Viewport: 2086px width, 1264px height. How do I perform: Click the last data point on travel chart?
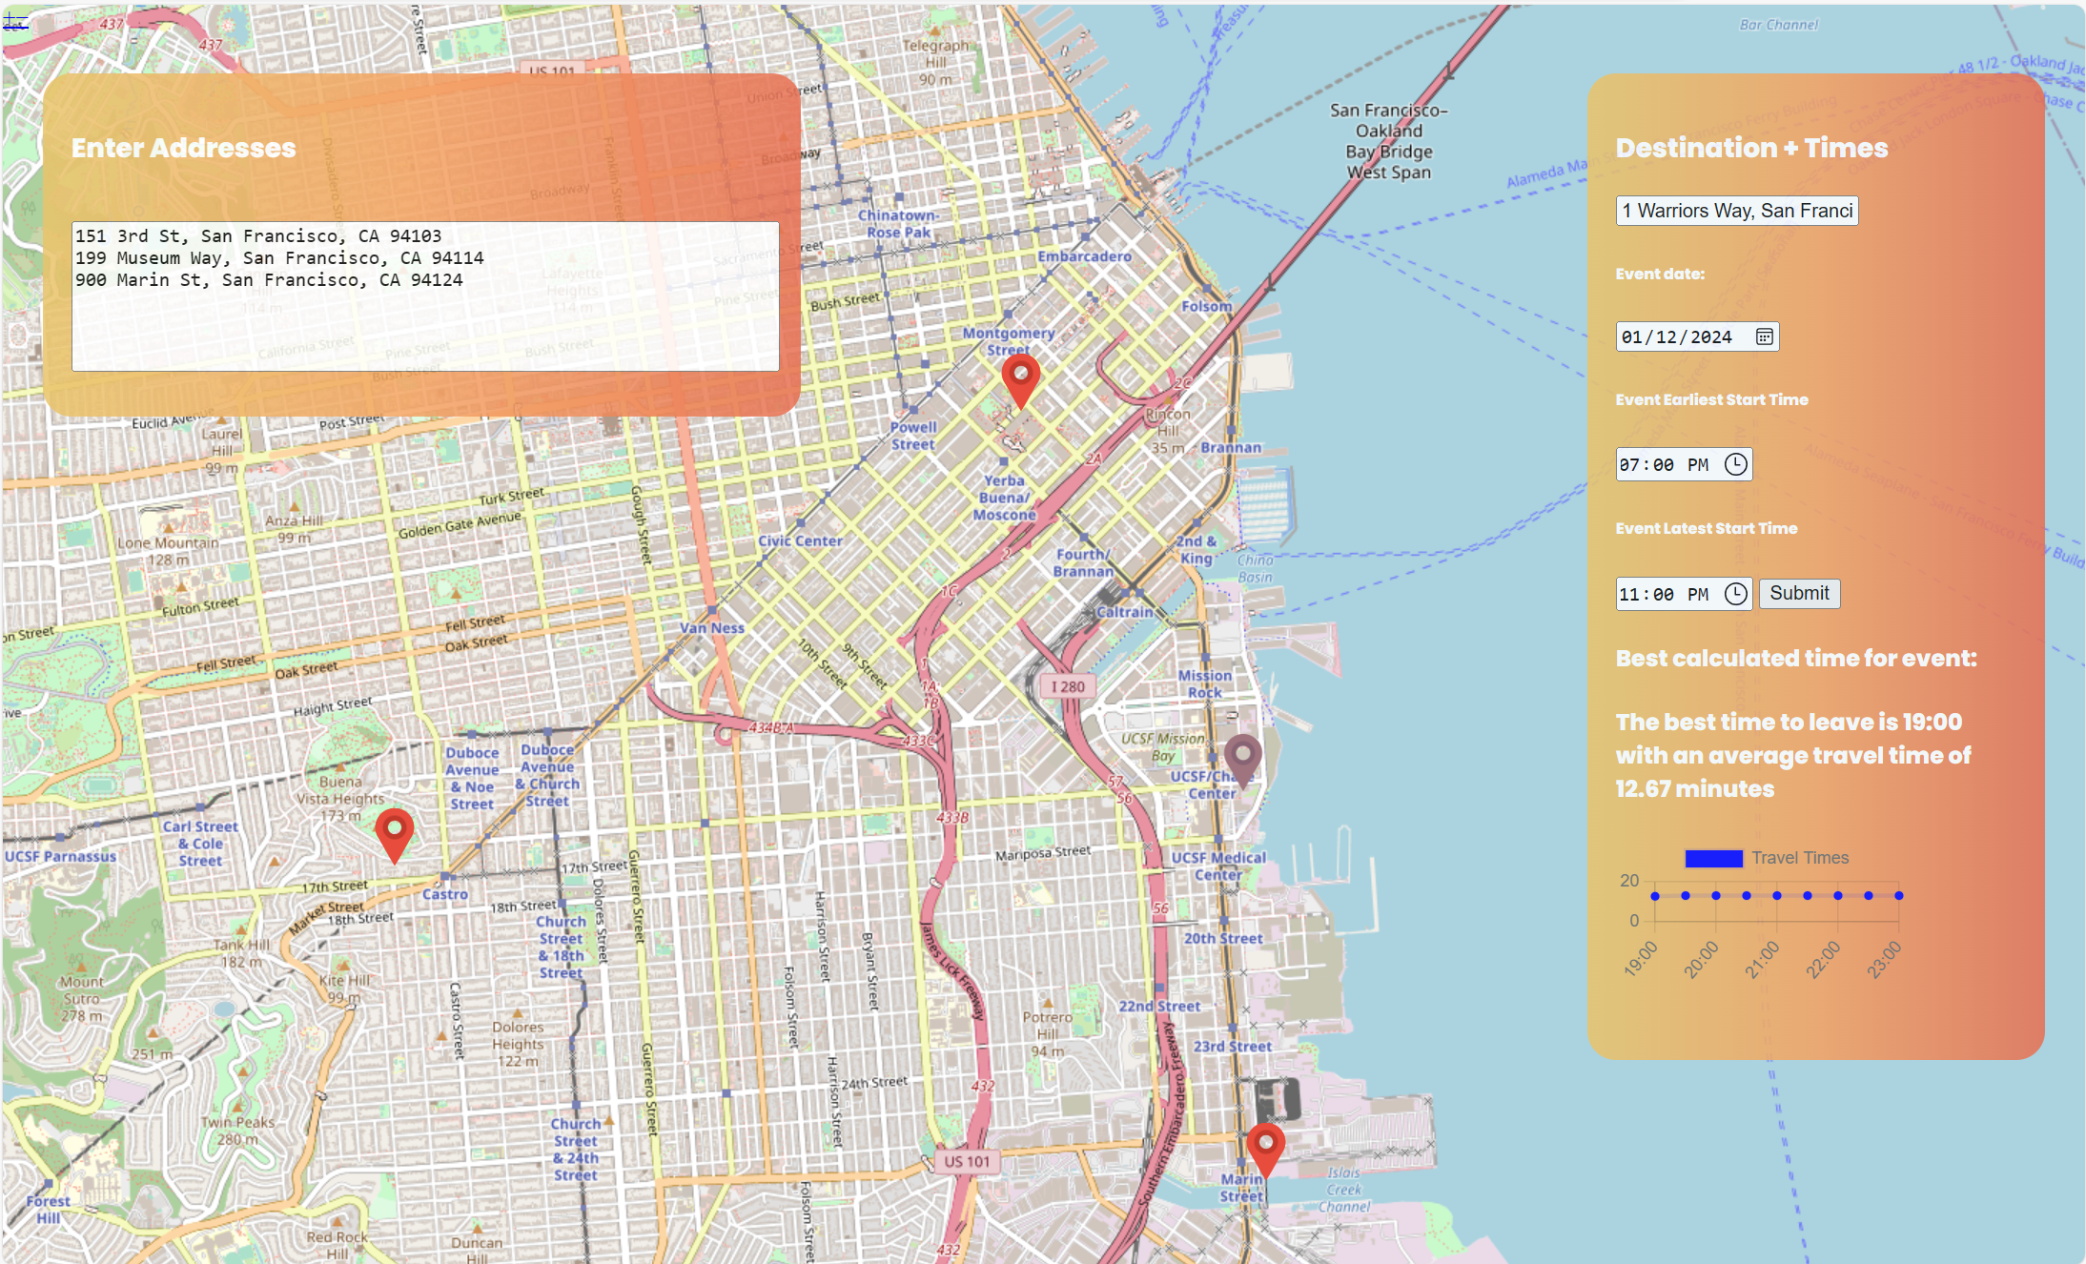tap(1898, 896)
